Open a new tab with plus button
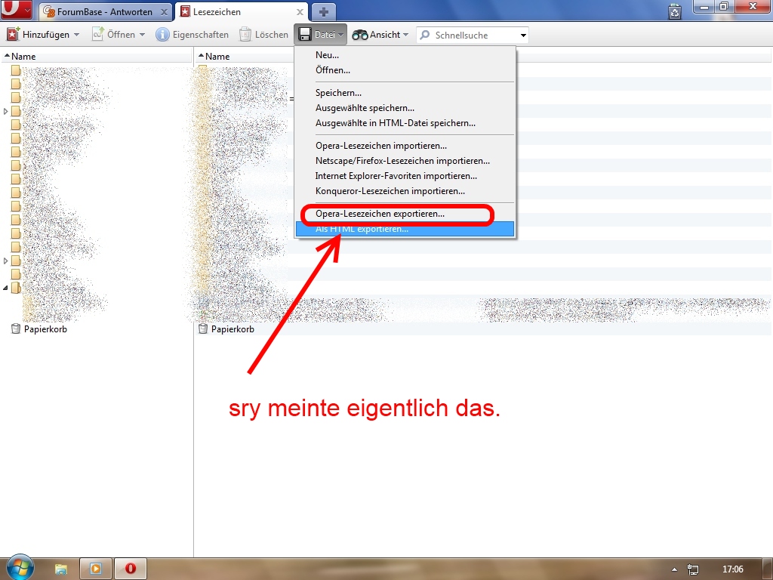This screenshot has width=773, height=580. (x=323, y=12)
